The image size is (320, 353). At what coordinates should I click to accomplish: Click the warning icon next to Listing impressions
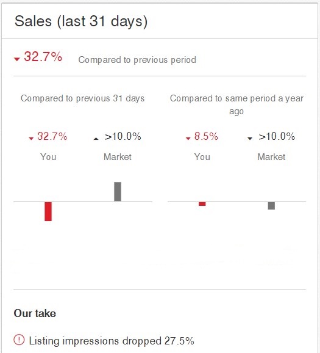click(x=19, y=340)
